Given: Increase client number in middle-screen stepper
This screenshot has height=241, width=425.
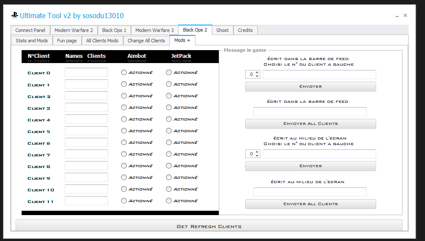Looking at the screenshot, I should pos(257,152).
